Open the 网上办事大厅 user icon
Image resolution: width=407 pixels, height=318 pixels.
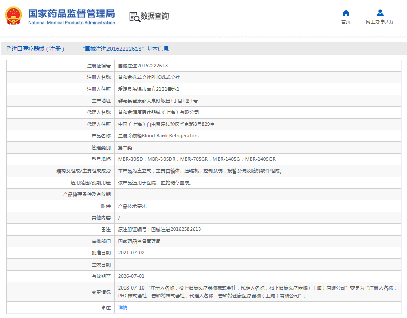[x=380, y=13]
